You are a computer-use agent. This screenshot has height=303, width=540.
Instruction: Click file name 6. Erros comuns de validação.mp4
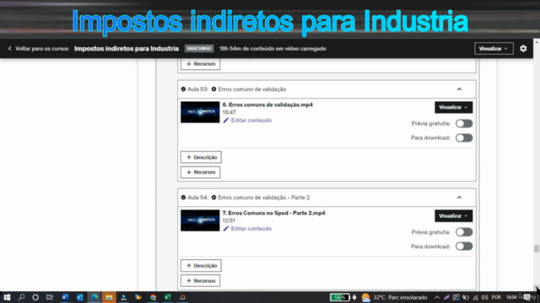coord(267,104)
